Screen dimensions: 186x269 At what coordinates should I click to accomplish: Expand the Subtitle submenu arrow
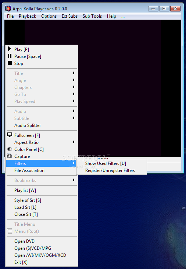[x=74, y=118]
